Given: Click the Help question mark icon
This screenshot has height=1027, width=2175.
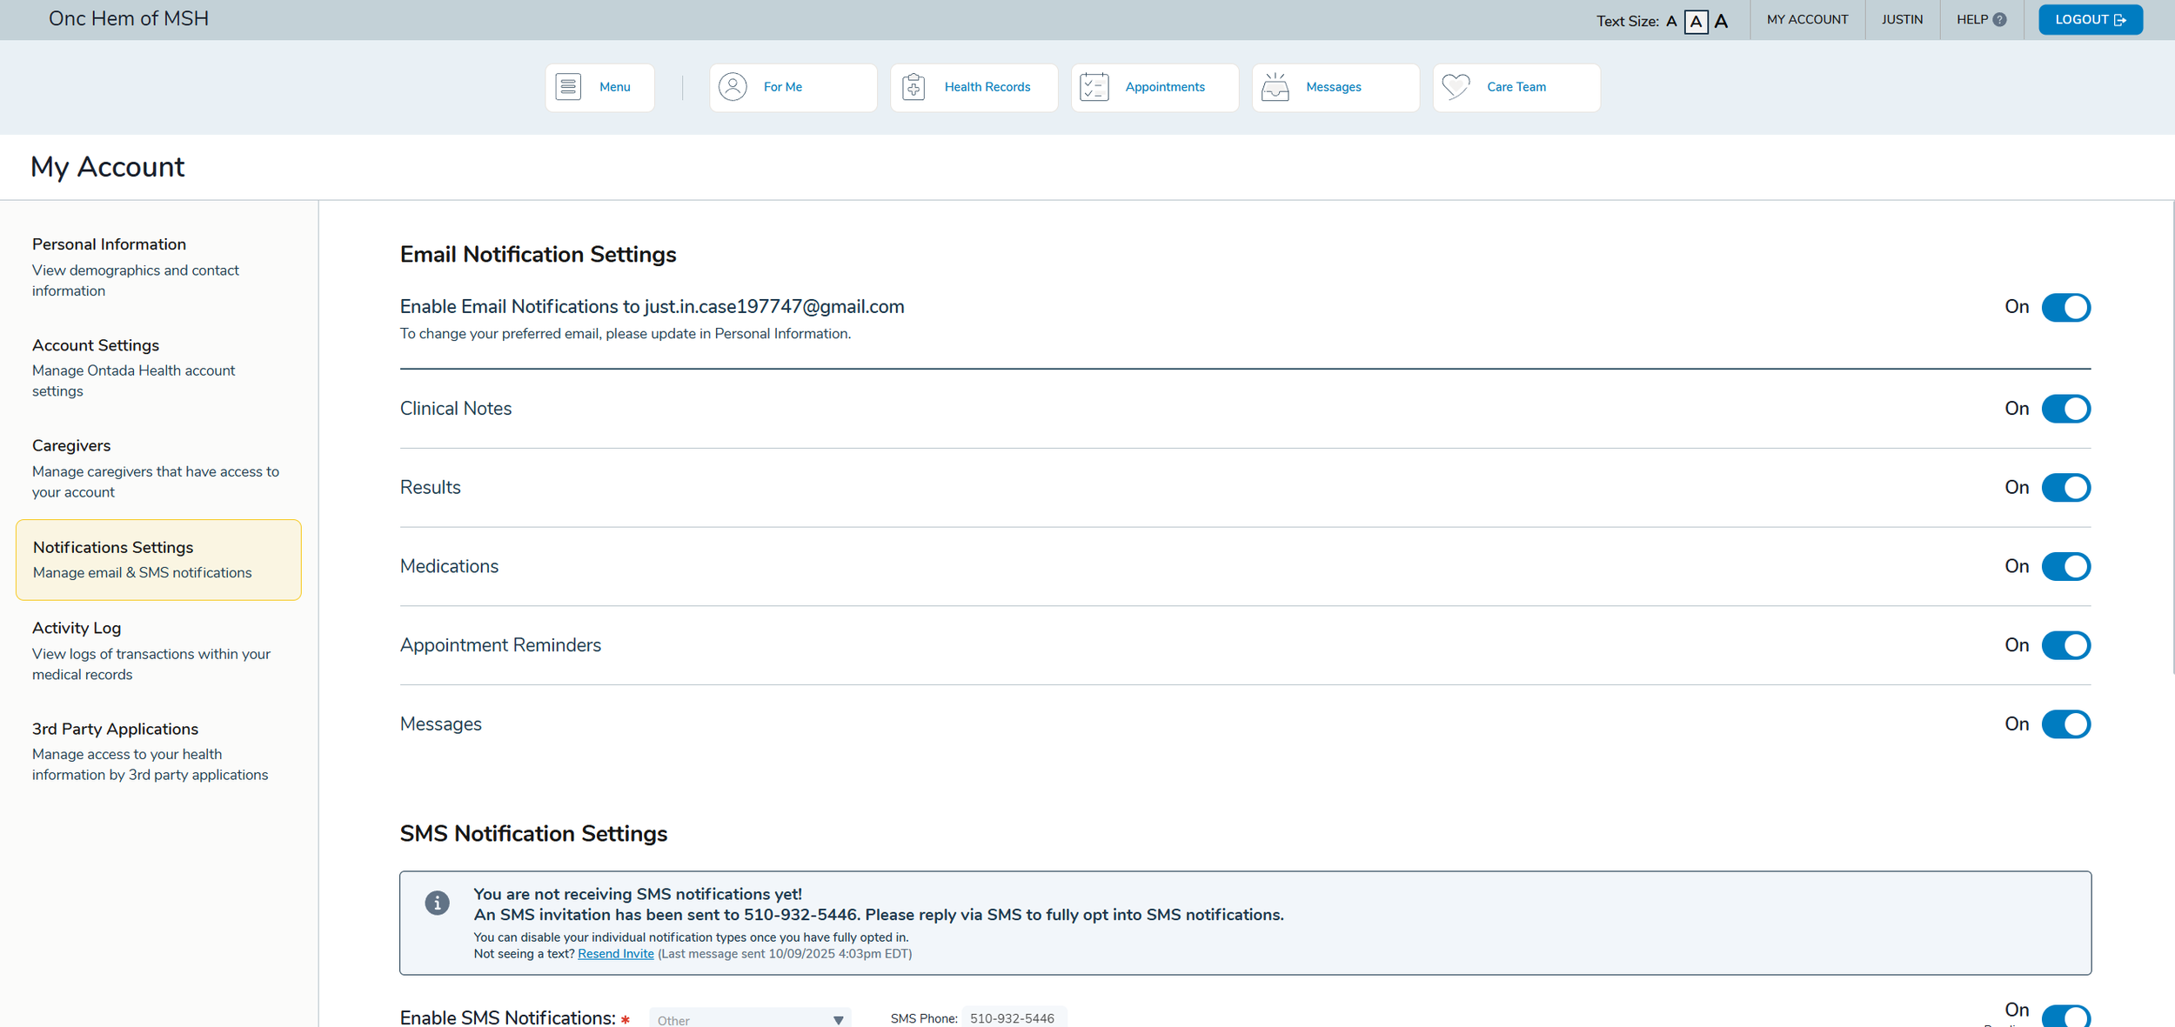Looking at the screenshot, I should [1999, 20].
